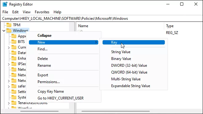The height and width of the screenshot is (114, 203).
Task: Close the Registry Editor window
Action: 196,4
